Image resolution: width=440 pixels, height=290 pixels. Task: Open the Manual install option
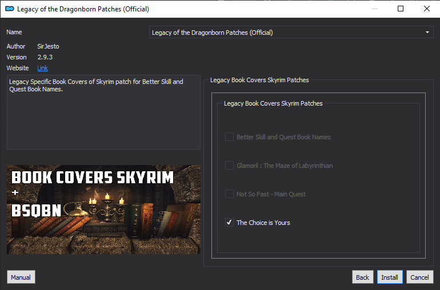coord(21,277)
